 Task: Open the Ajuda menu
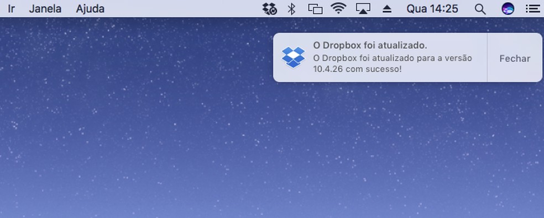tap(90, 9)
